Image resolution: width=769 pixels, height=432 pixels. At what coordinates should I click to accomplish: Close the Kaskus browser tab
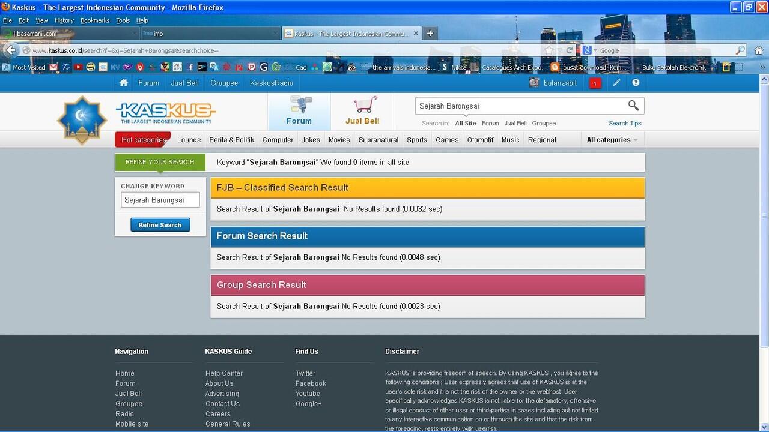coord(416,34)
